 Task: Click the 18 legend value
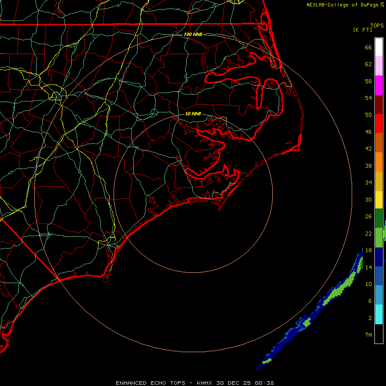[x=368, y=250]
